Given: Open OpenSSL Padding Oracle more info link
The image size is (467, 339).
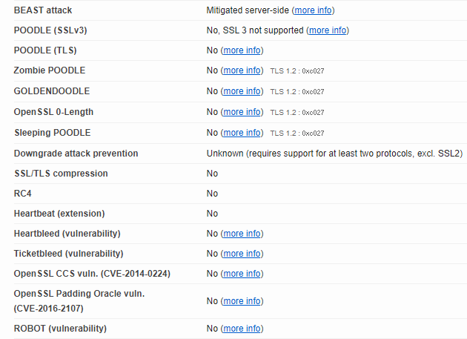Looking at the screenshot, I should pos(242,301).
